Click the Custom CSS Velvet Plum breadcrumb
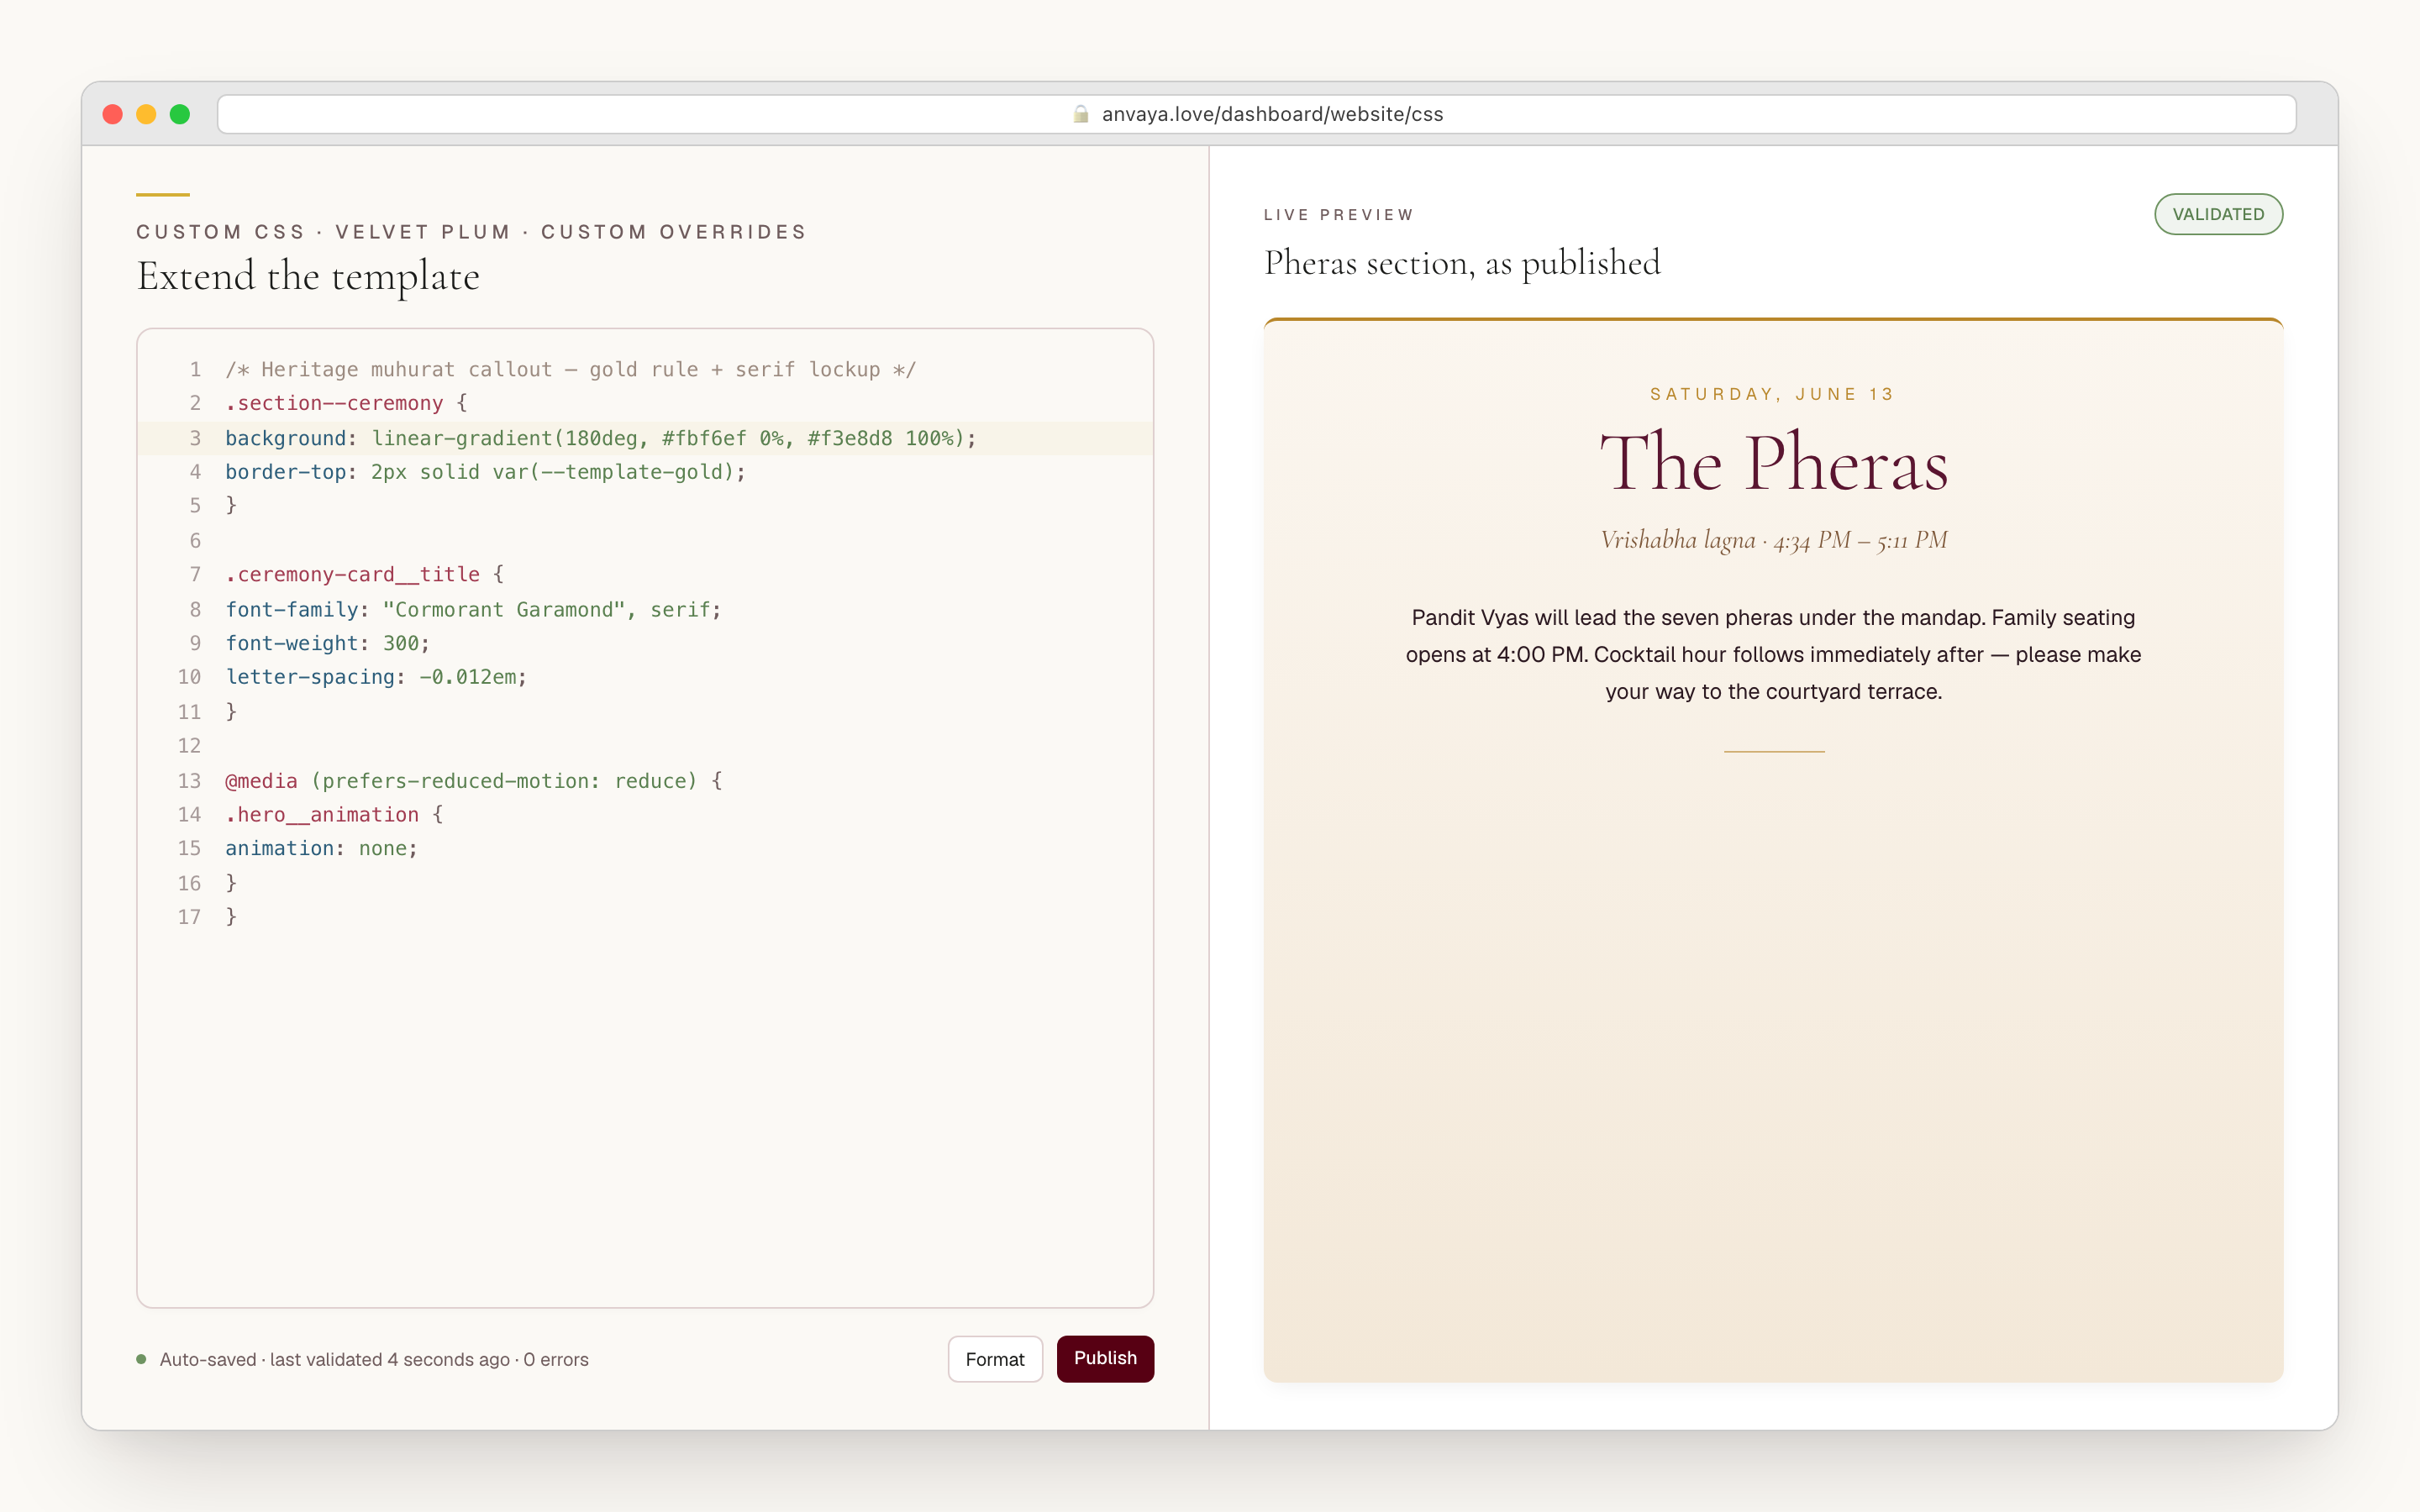Viewport: 2420px width, 1512px height. [471, 232]
